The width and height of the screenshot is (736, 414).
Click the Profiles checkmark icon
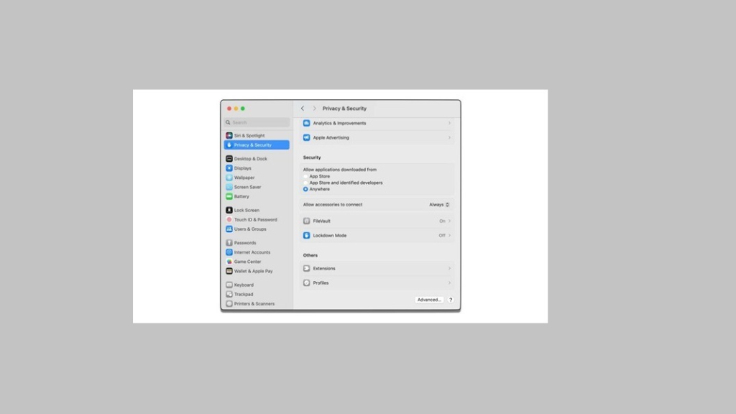pos(306,282)
